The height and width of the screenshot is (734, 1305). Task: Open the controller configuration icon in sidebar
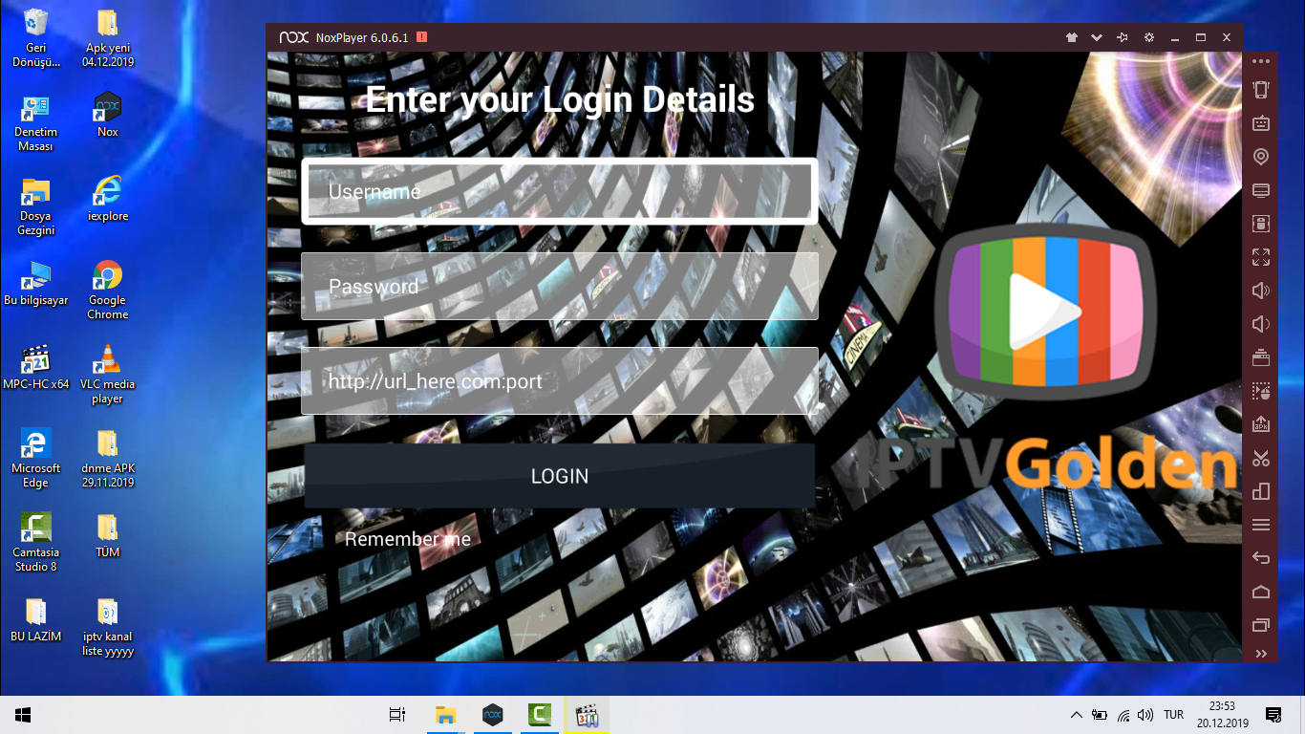click(x=1261, y=224)
